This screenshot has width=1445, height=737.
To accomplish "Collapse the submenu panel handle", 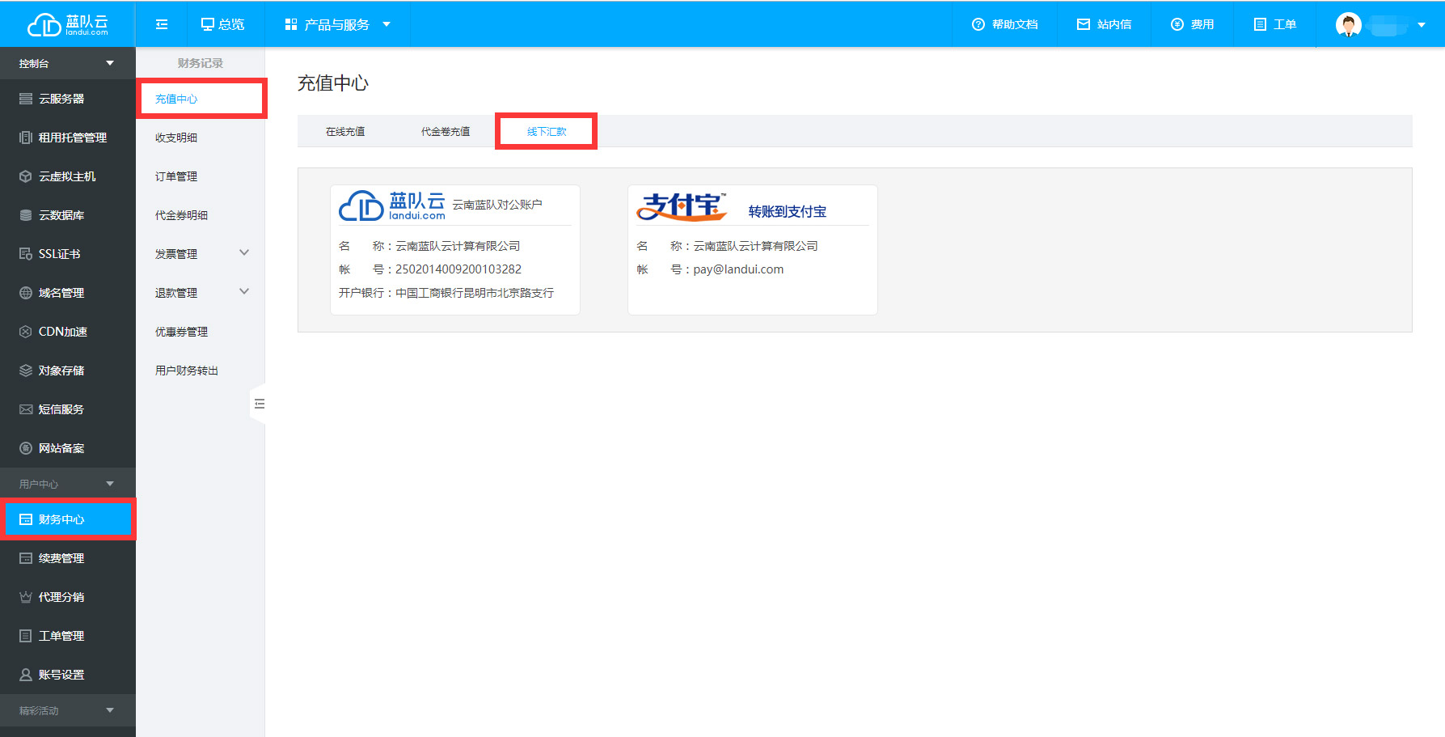I will click(x=259, y=404).
